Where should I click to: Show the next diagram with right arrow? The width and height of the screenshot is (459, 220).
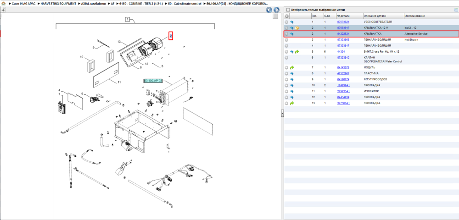pos(276,10)
